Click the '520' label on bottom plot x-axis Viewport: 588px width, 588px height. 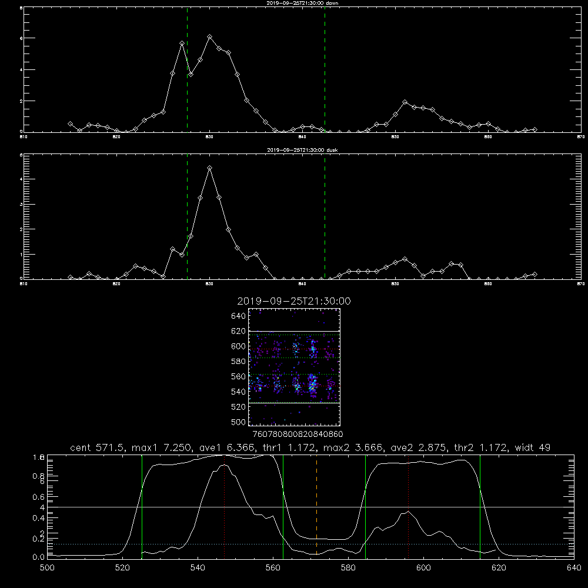point(122,568)
